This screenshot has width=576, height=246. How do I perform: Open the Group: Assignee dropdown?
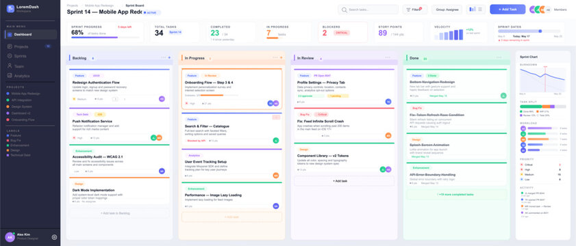(x=447, y=10)
